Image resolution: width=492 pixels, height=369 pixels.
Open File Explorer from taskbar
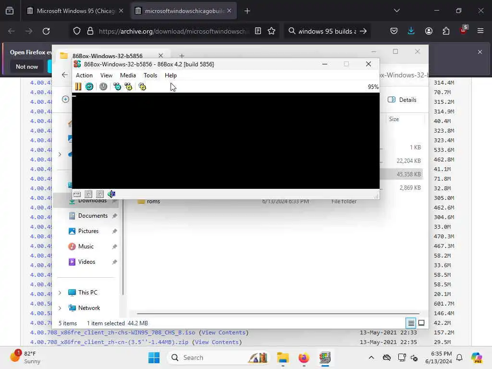point(283,357)
